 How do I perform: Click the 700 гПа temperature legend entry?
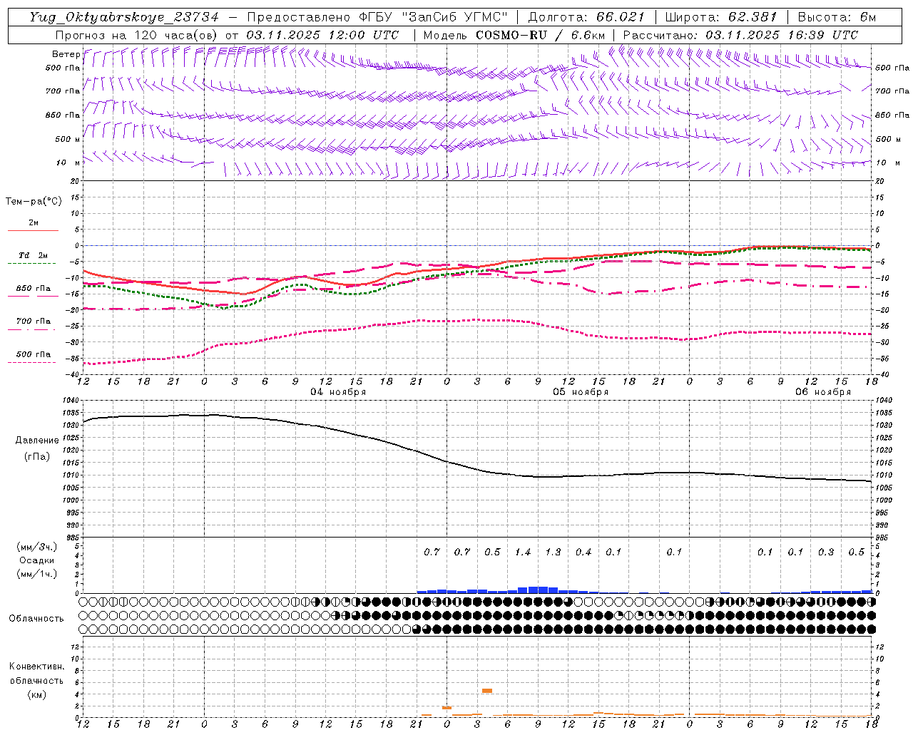click(34, 322)
